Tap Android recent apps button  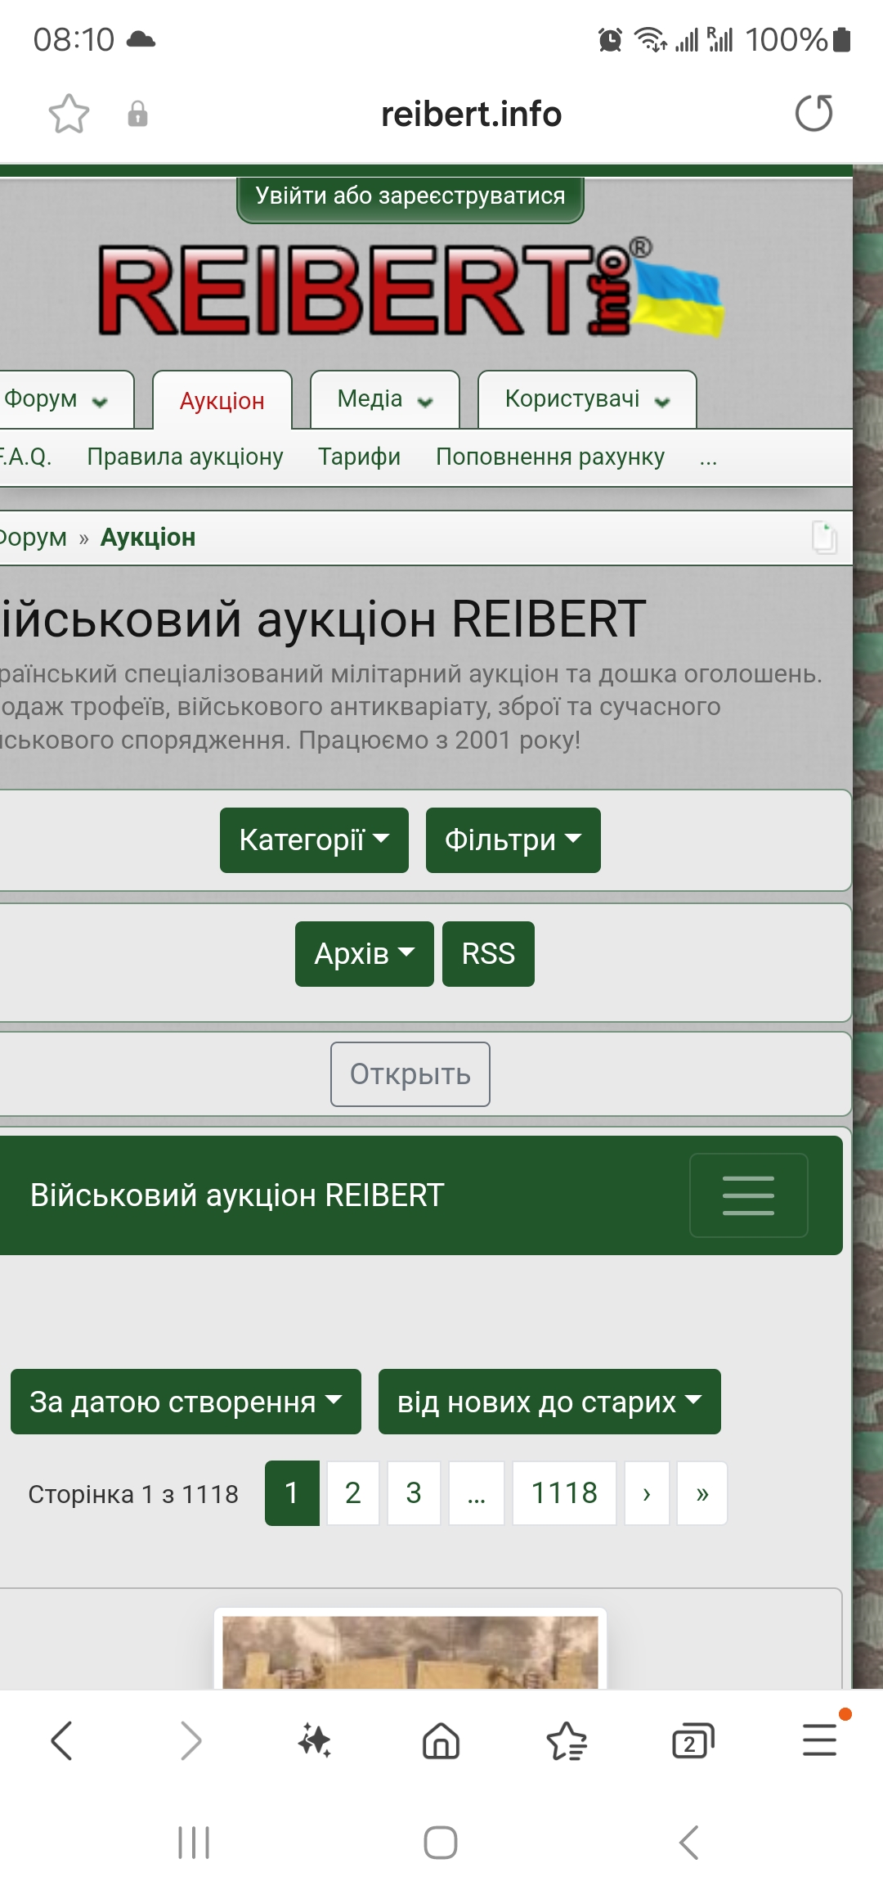point(194,1843)
